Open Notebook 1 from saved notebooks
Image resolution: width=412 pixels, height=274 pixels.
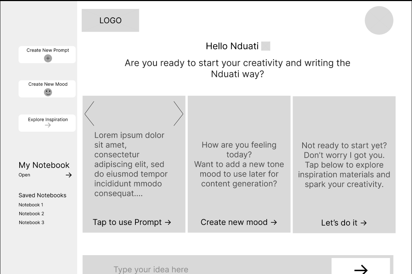(31, 205)
